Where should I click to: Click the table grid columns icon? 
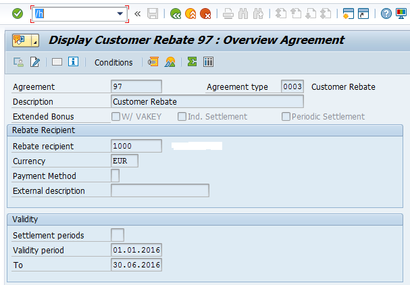209,62
